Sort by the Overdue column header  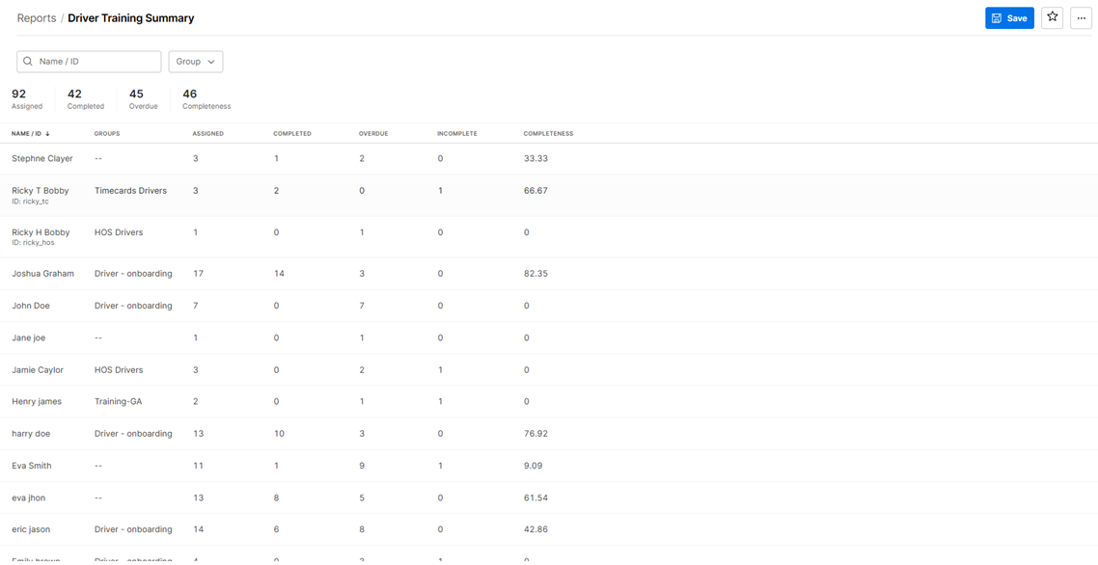[372, 134]
